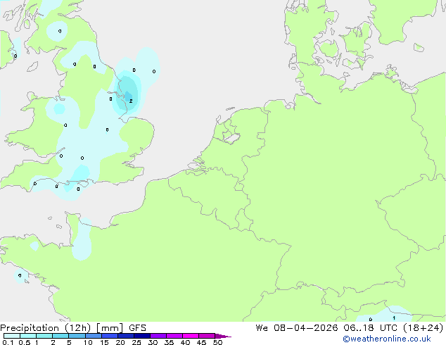Click the 0.1 to 0.5 mm legend swatch
Image resolution: width=446 pixels, height=345 pixels.
(x=12, y=336)
